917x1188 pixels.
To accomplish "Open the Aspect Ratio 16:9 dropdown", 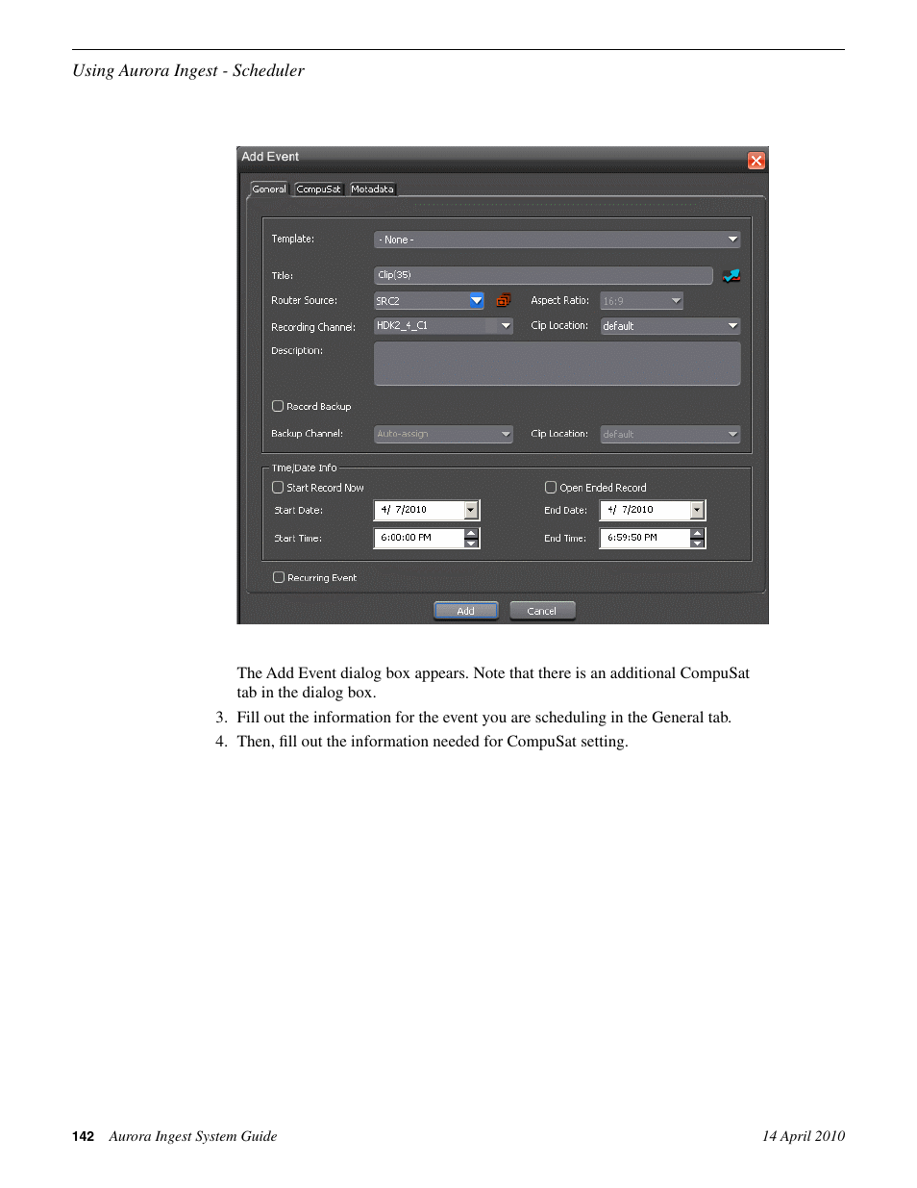I will (642, 301).
